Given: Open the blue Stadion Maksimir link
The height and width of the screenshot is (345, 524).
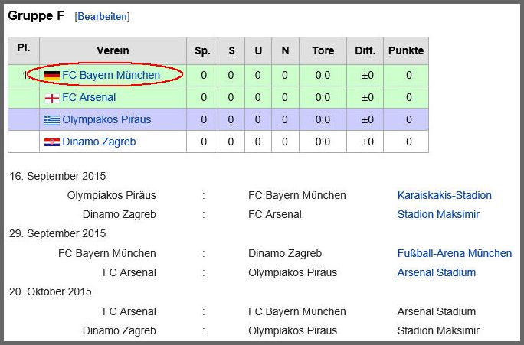Looking at the screenshot, I should [x=438, y=214].
